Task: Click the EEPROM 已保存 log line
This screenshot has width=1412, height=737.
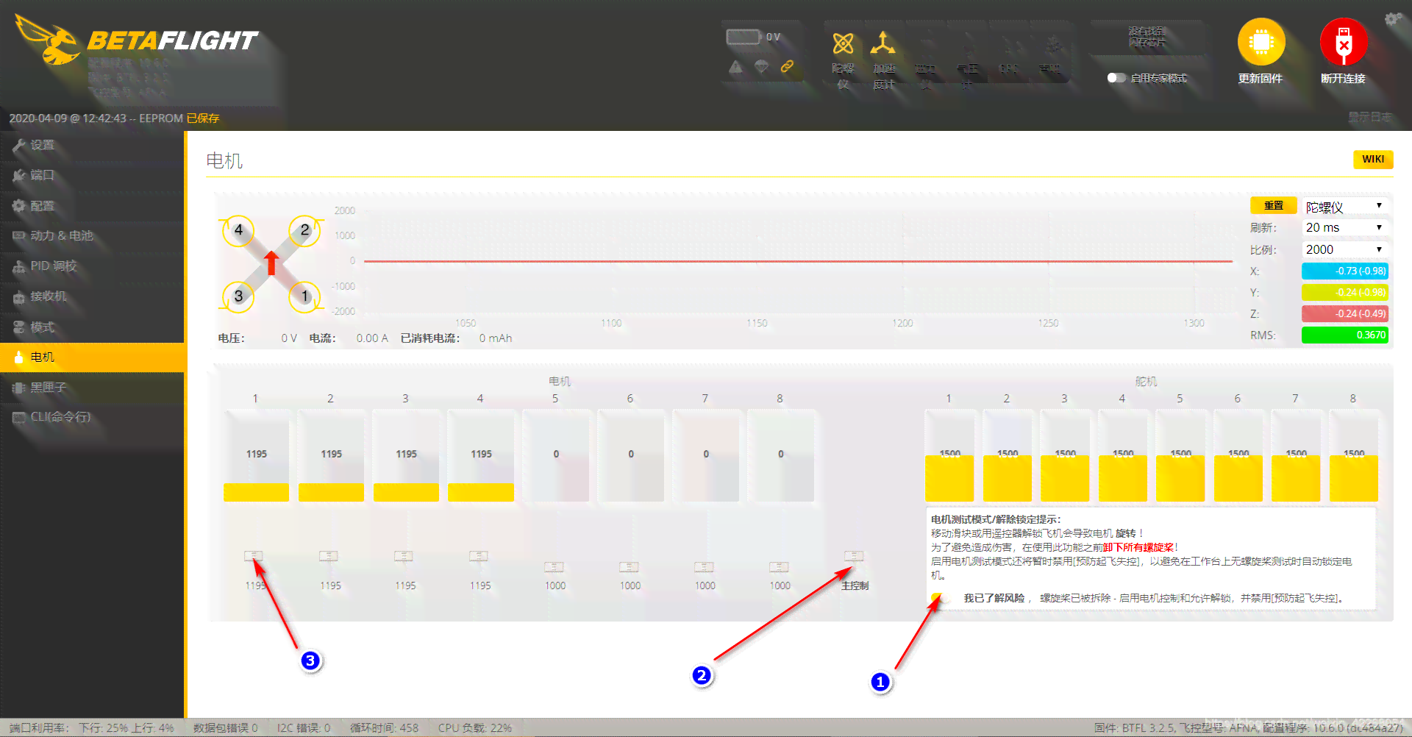Action: click(114, 118)
